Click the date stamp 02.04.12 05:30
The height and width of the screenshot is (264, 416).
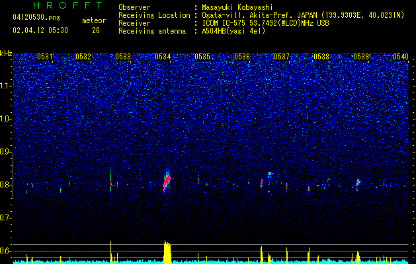[40, 30]
